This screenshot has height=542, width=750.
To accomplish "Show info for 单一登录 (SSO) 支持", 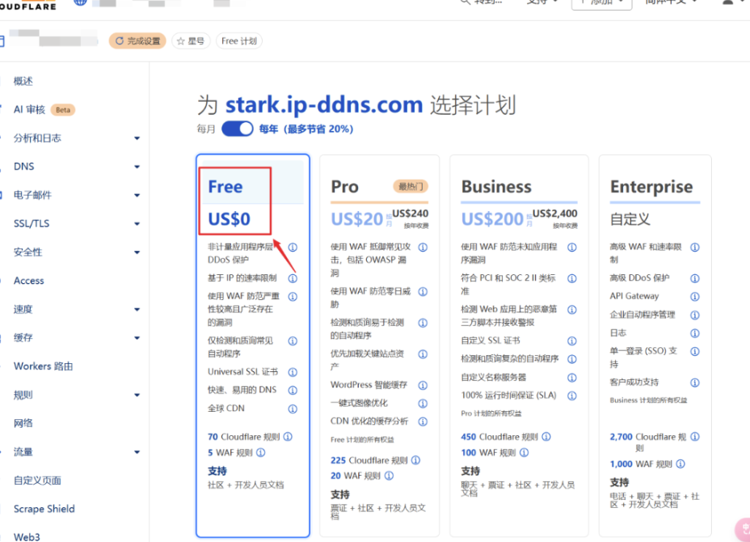I will (x=695, y=351).
